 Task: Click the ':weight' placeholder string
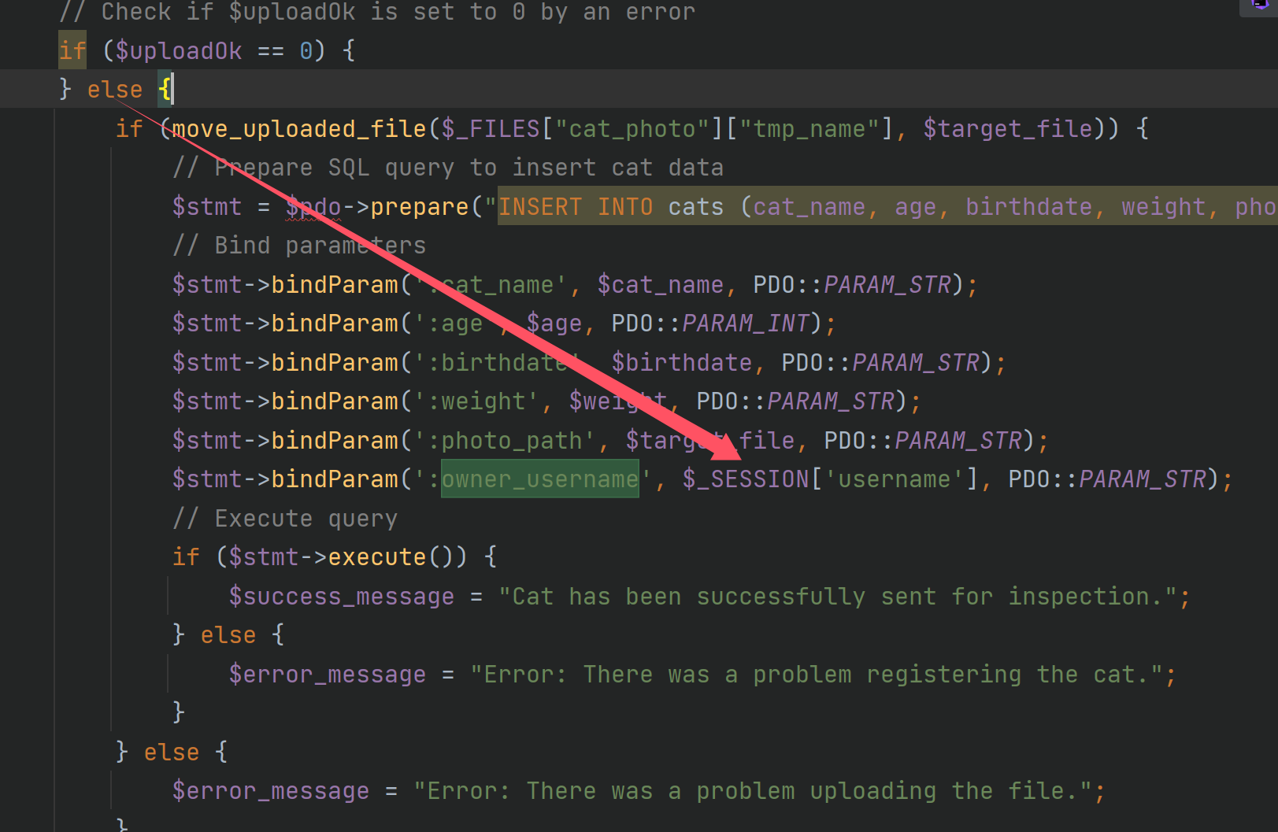[476, 401]
